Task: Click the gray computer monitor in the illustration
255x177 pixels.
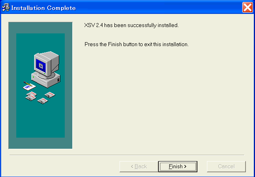Action: click(47, 64)
